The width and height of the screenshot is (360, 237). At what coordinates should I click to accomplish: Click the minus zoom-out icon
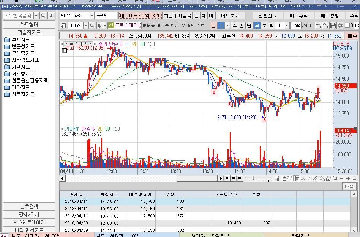[342, 179]
